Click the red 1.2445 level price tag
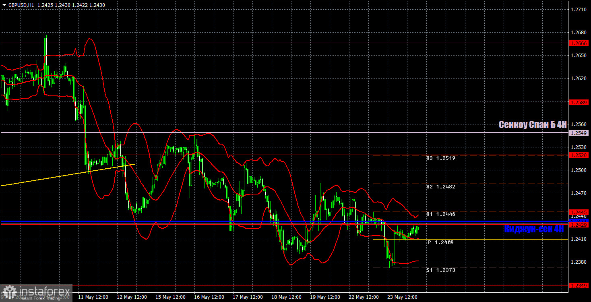The width and height of the screenshot is (591, 302). click(x=579, y=212)
